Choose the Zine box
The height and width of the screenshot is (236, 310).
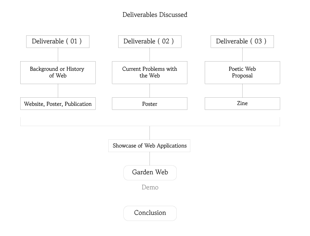[242, 104]
